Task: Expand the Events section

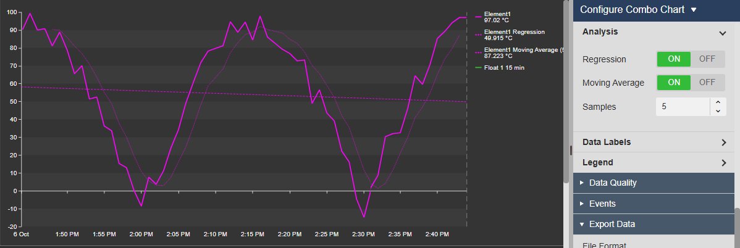Action: coord(654,204)
